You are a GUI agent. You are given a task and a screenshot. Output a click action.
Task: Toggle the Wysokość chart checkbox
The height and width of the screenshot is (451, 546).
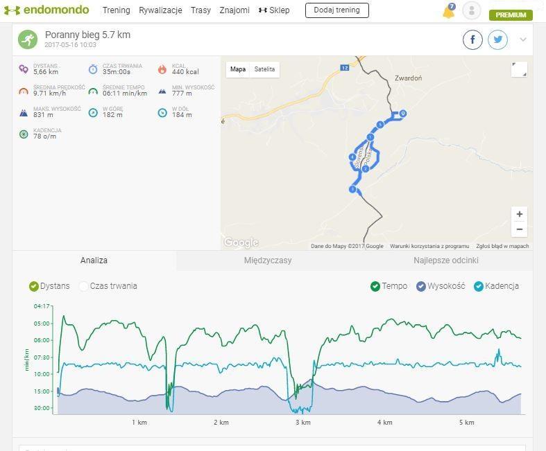coord(420,286)
